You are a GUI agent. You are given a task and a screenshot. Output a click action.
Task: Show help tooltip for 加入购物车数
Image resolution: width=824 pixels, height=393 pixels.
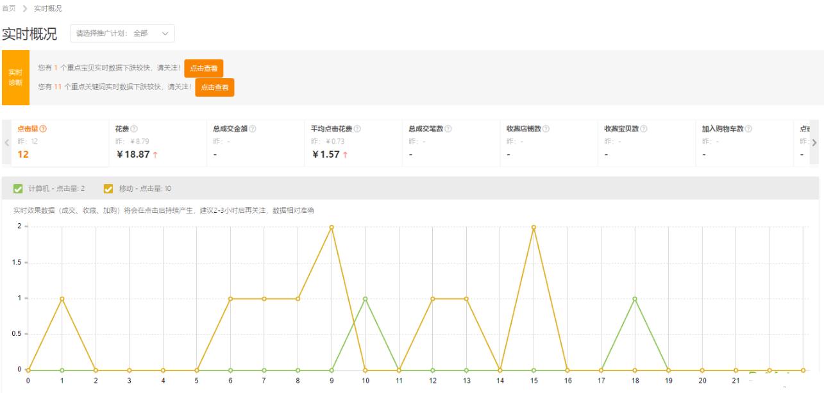click(x=748, y=129)
